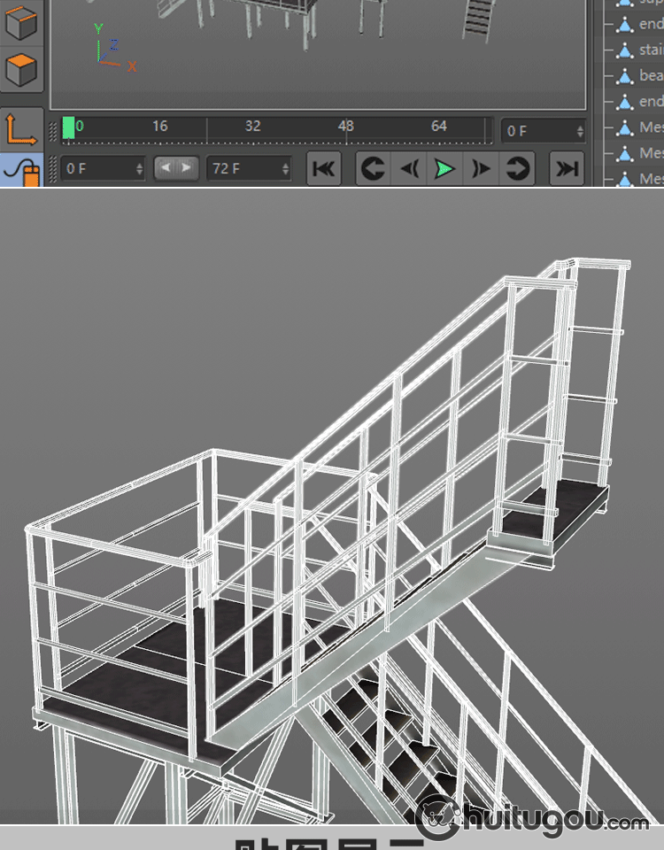Screen dimensions: 664x850
Task: Click the 72 F end frame field
Action: [x=249, y=168]
